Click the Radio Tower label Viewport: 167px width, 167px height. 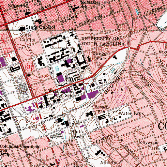pyautogui.click(x=78, y=134)
